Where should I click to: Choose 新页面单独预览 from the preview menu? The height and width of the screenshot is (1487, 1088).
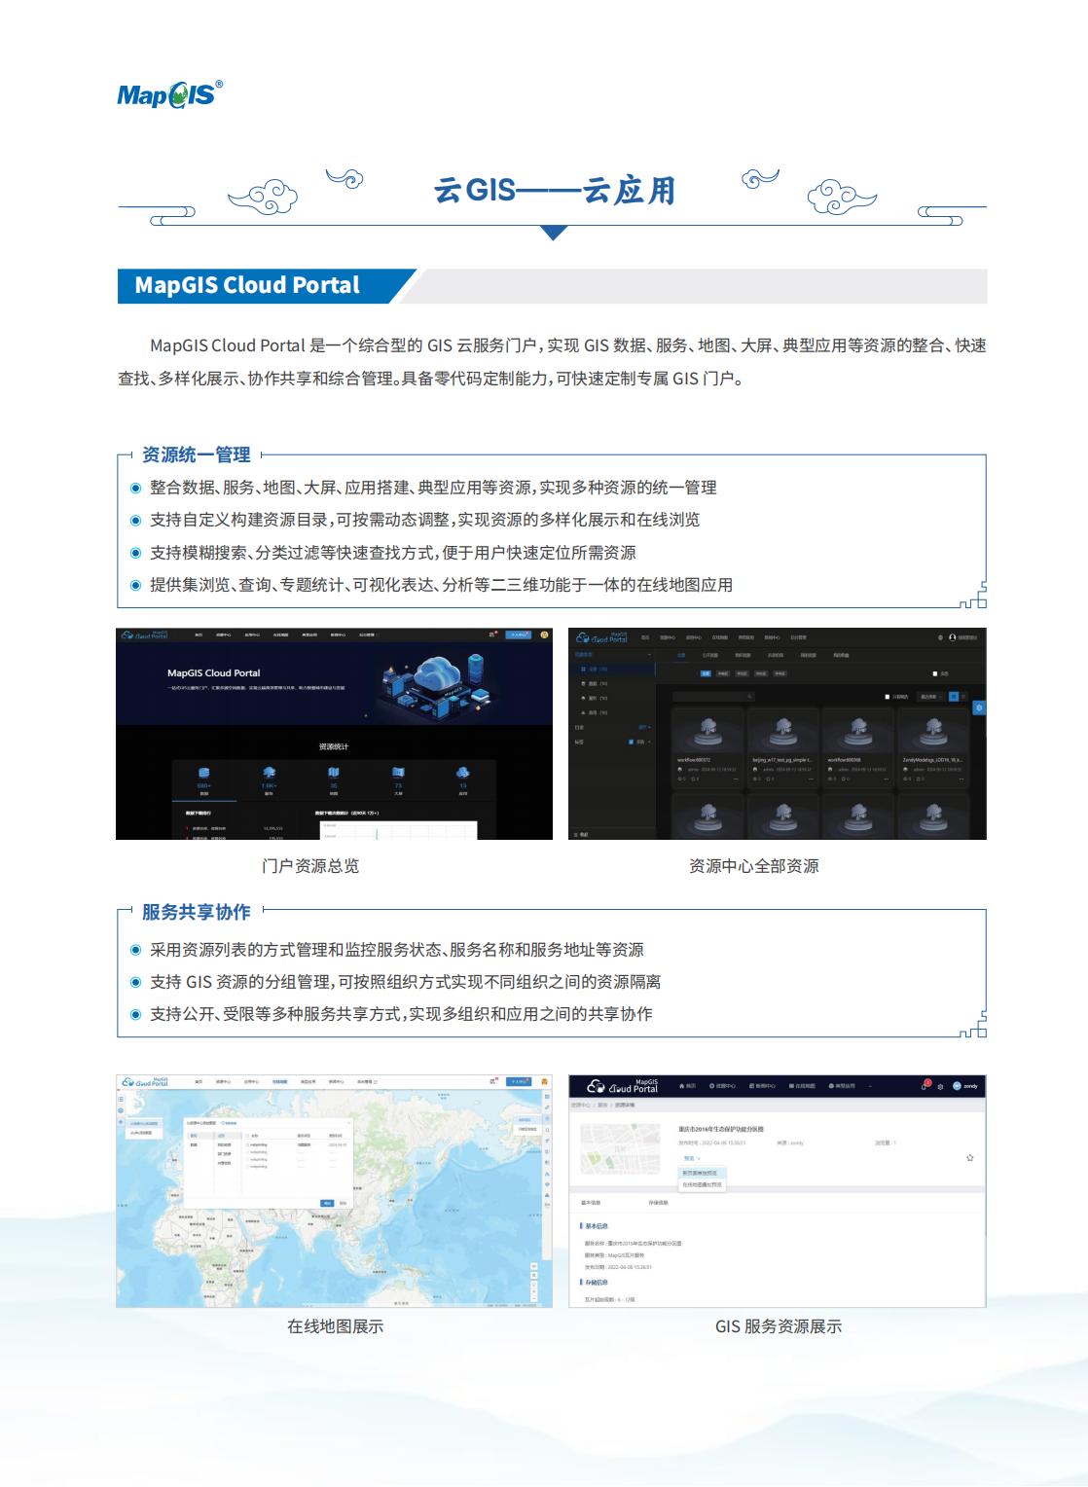point(701,1173)
